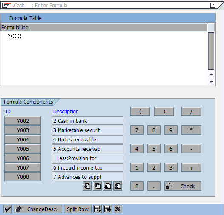The image size is (224, 215).
Task: Click the formula table scroll down arrow
Action: coord(211,82)
